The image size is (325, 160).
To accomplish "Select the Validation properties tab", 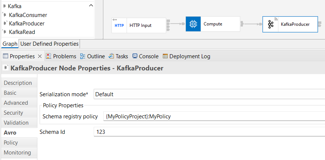I will [x=19, y=123].
